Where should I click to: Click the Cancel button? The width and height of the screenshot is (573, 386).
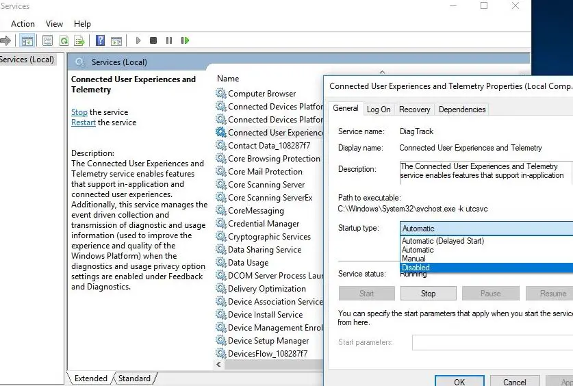[515, 381]
